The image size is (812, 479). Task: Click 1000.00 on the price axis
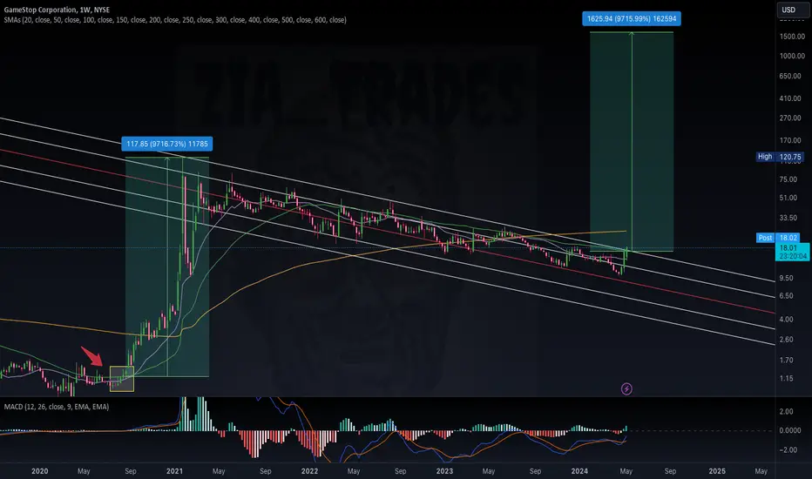[792, 56]
